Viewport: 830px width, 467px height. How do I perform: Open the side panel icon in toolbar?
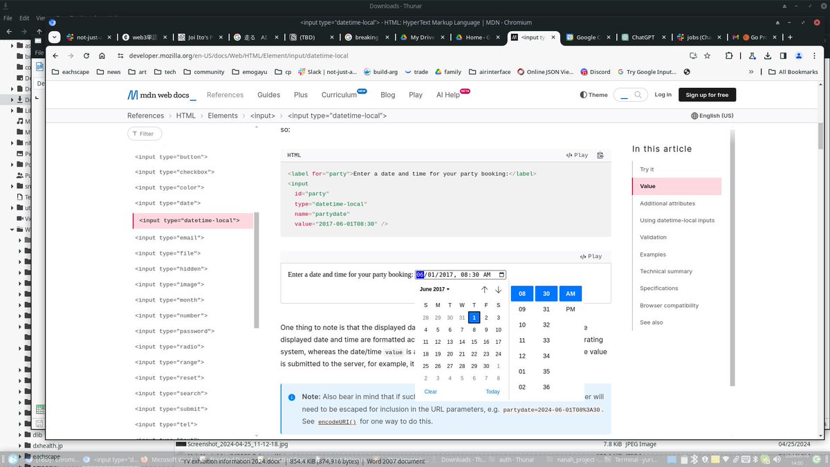pyautogui.click(x=783, y=55)
